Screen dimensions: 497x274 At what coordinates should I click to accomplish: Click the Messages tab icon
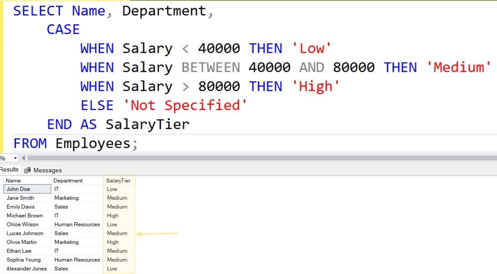pos(28,170)
